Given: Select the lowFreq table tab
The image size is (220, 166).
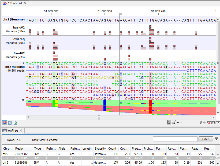Looking at the screenshot, I should tap(12, 130).
